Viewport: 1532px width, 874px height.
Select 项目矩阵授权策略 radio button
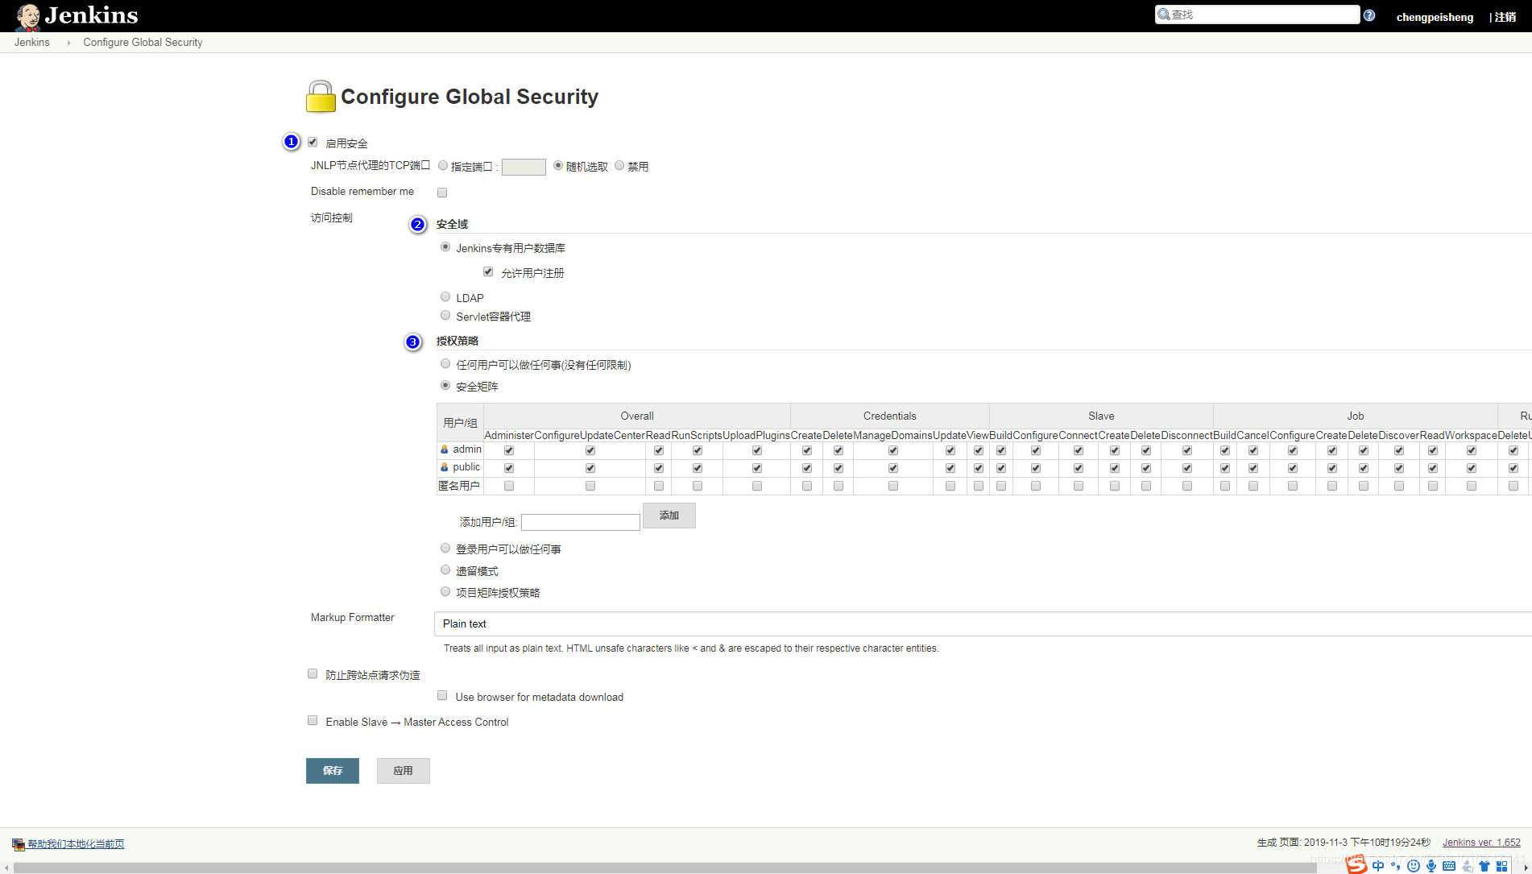pos(445,591)
